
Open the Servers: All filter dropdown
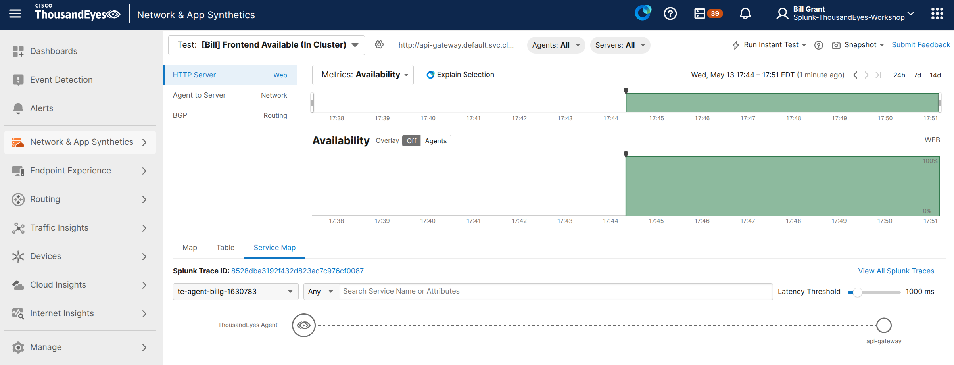[x=620, y=45]
